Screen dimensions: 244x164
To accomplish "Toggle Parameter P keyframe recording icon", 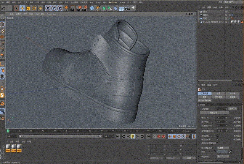I will tap(184, 136).
